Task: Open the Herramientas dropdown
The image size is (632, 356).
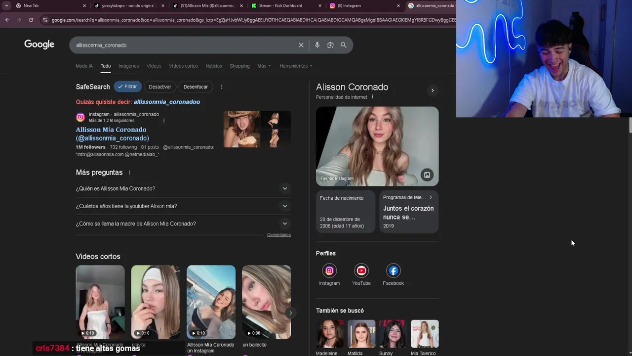Action: click(x=296, y=66)
